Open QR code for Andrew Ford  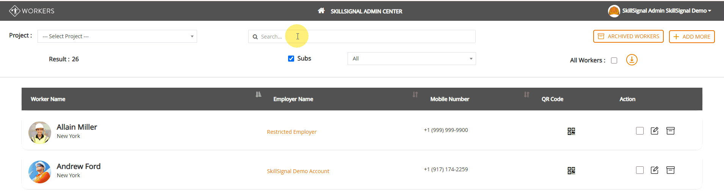point(571,170)
